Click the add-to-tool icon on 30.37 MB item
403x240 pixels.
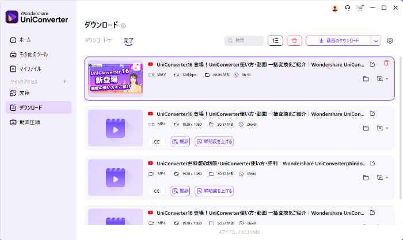pyautogui.click(x=379, y=177)
